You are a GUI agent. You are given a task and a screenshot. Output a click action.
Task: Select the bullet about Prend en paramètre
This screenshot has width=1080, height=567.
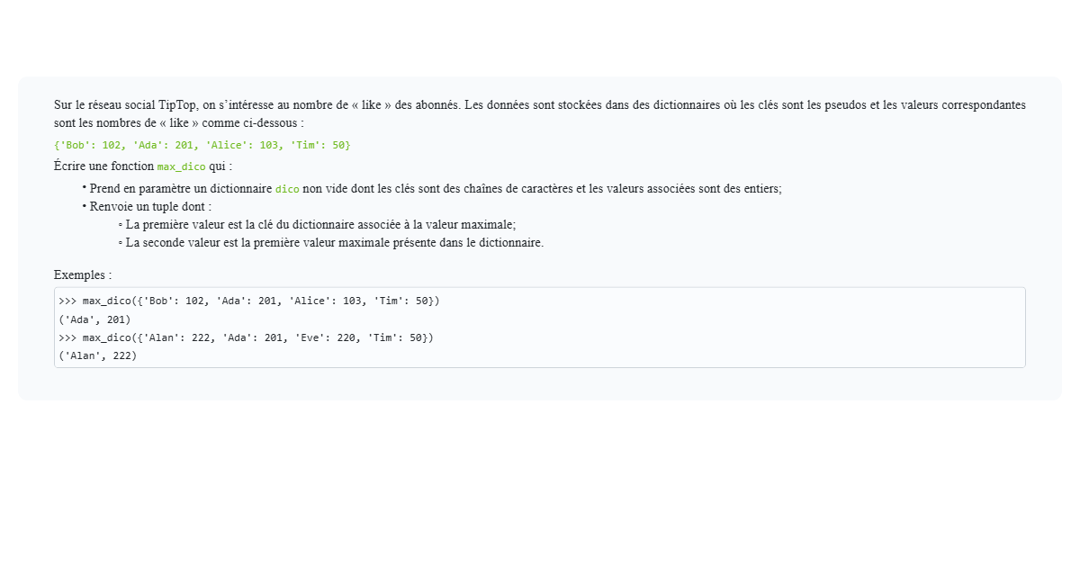432,189
